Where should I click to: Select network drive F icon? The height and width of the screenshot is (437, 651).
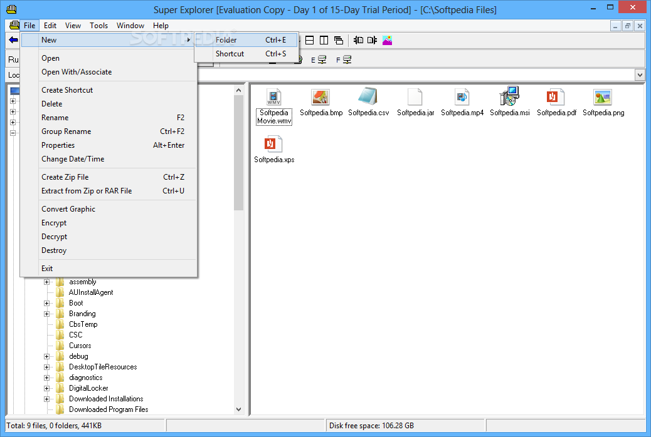(x=347, y=59)
